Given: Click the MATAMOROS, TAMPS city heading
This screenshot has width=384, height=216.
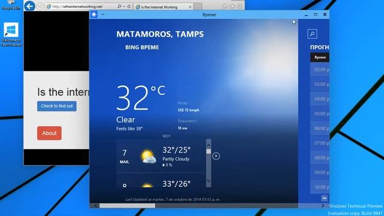Looking at the screenshot, I should tap(160, 34).
